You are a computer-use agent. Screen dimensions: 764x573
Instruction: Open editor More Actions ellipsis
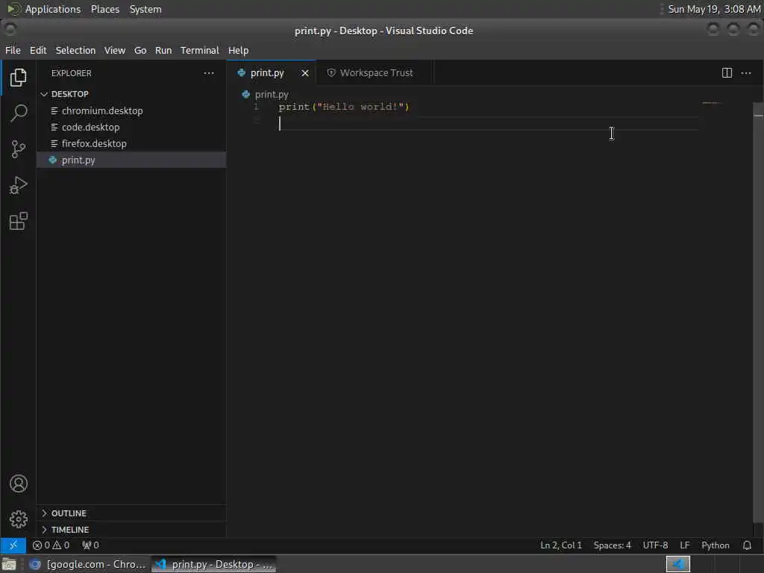click(746, 73)
